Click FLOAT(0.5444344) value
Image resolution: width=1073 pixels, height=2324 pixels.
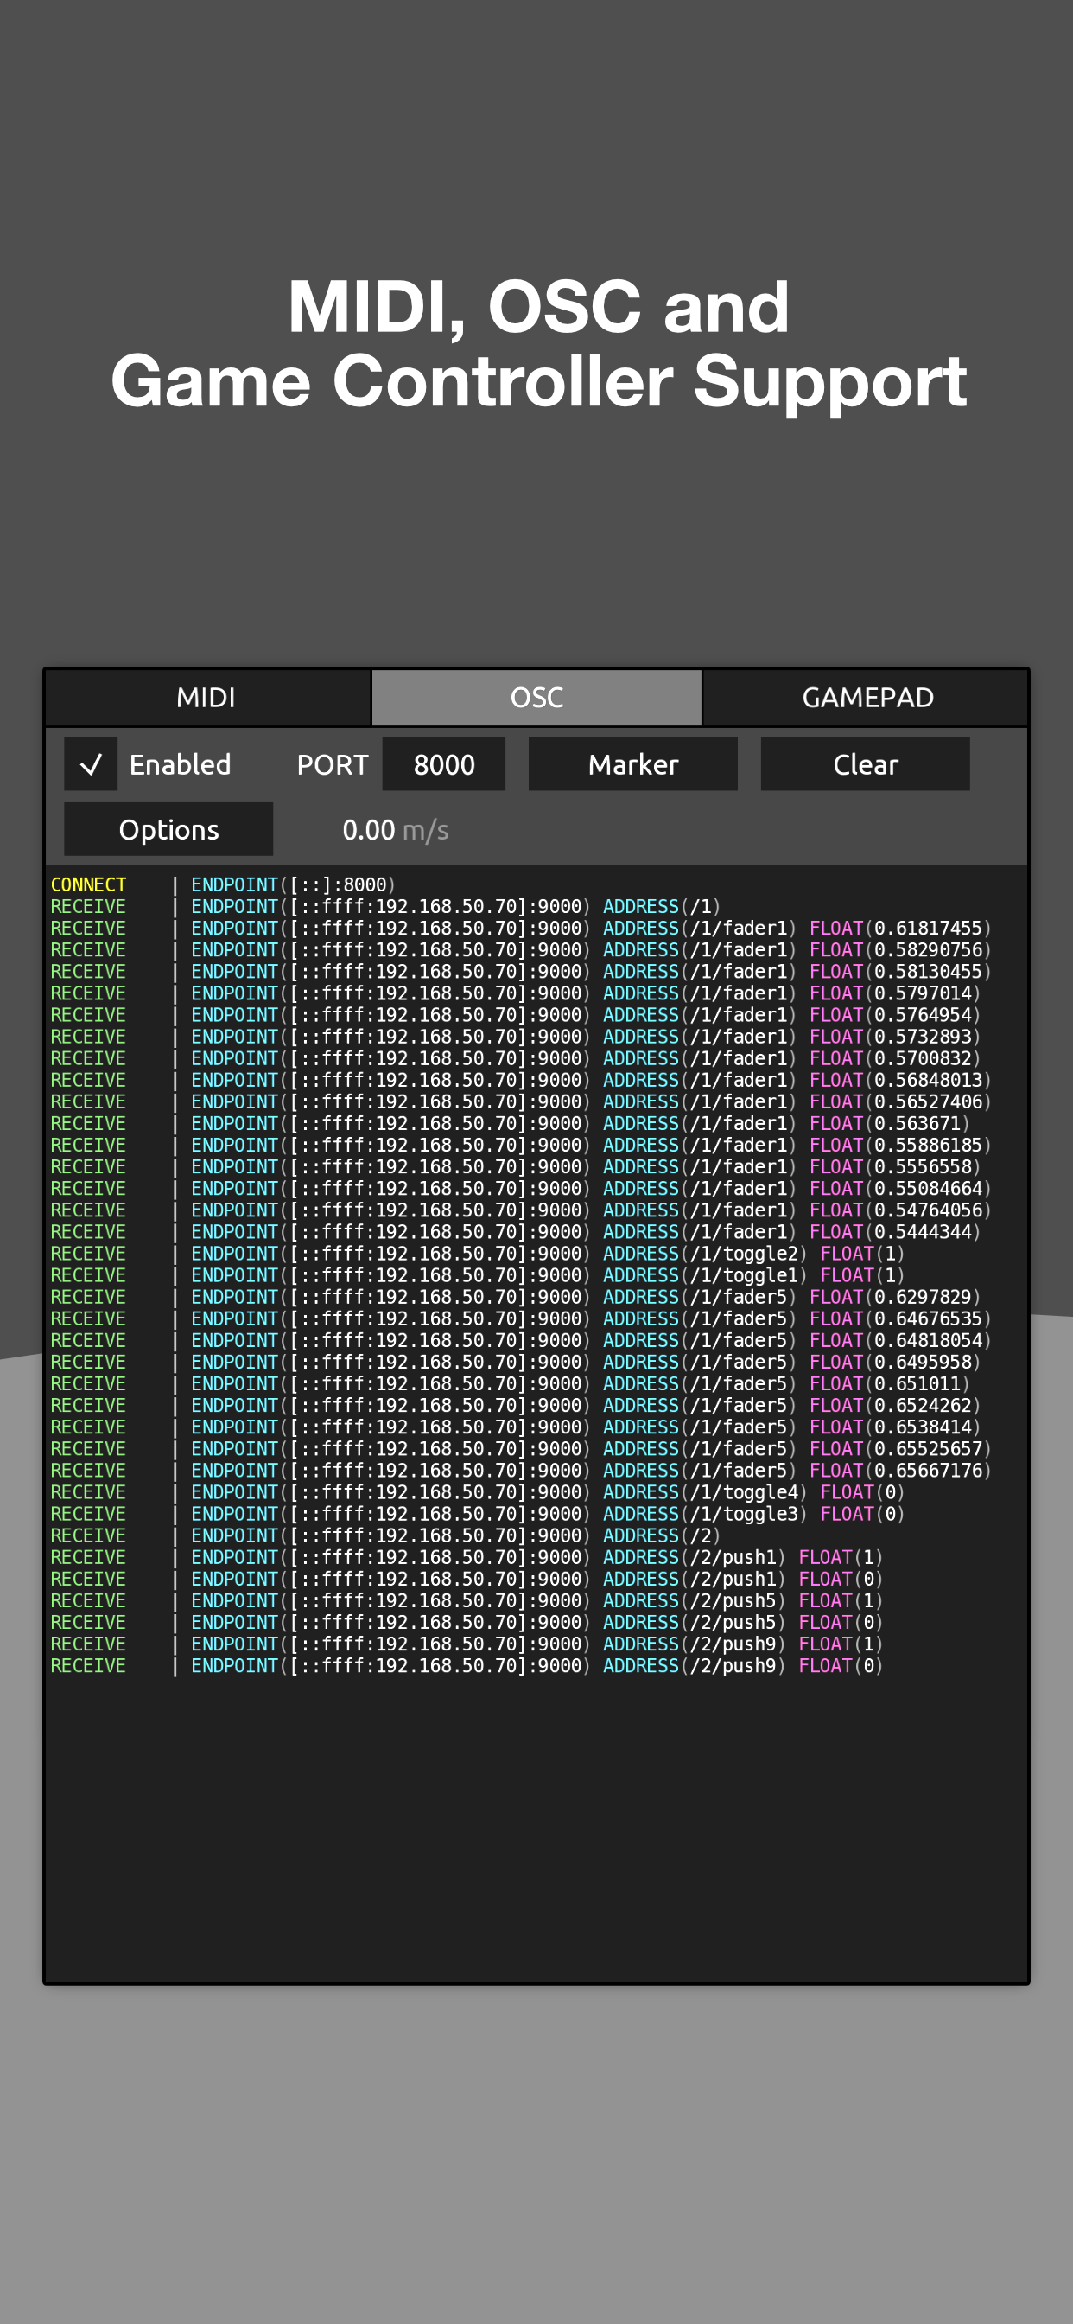894,1231
